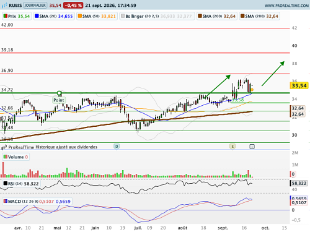The image size is (310, 232).
Task: Click the orange last-price dot on candle
Action: pos(252,90)
